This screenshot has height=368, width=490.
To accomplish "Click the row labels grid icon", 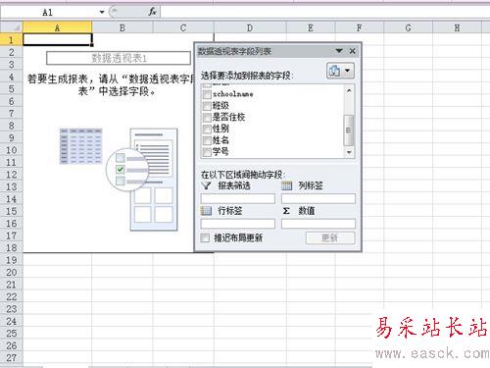I will tap(206, 211).
